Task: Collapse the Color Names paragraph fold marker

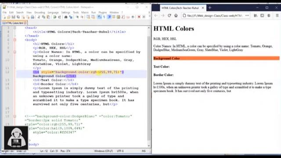Action: click(15, 52)
